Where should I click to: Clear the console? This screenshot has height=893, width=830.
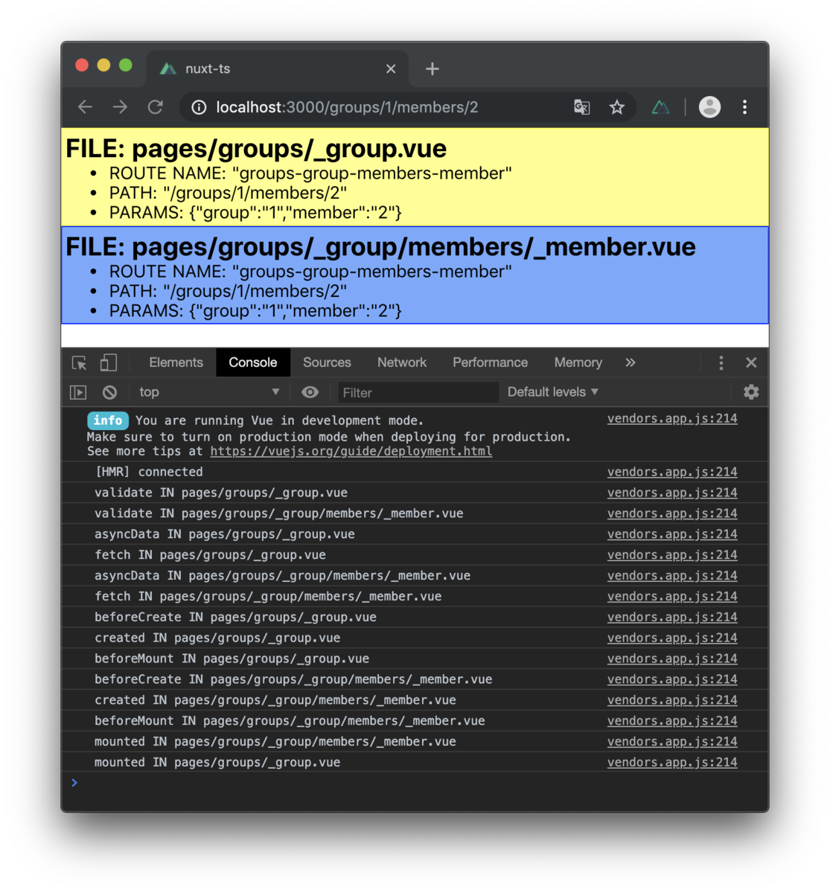tap(109, 392)
